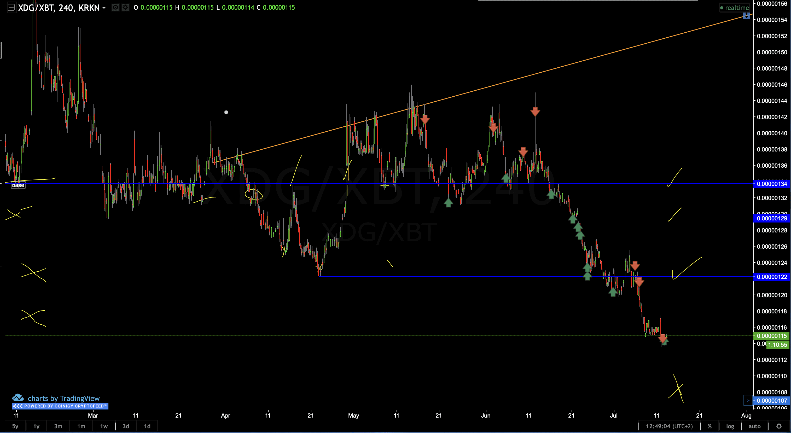Click the Powered by Coinigy Cryptofeed badge

[x=60, y=406]
